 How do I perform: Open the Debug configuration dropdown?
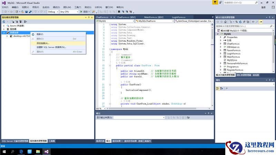pyautogui.click(x=53, y=12)
